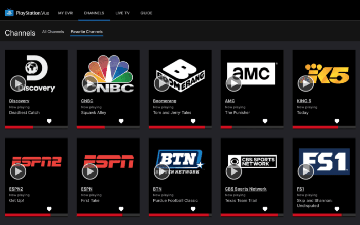Image resolution: width=360 pixels, height=225 pixels.
Task: Open the ESPN channel link
Action: tap(86, 189)
